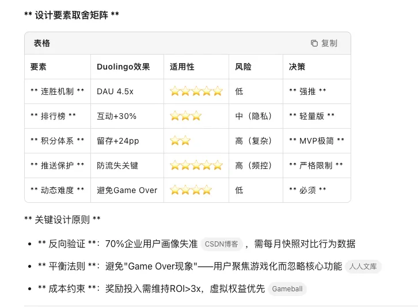Click the 低 risk cell in 动态难度 row
This screenshot has height=308, width=418.
[256, 190]
